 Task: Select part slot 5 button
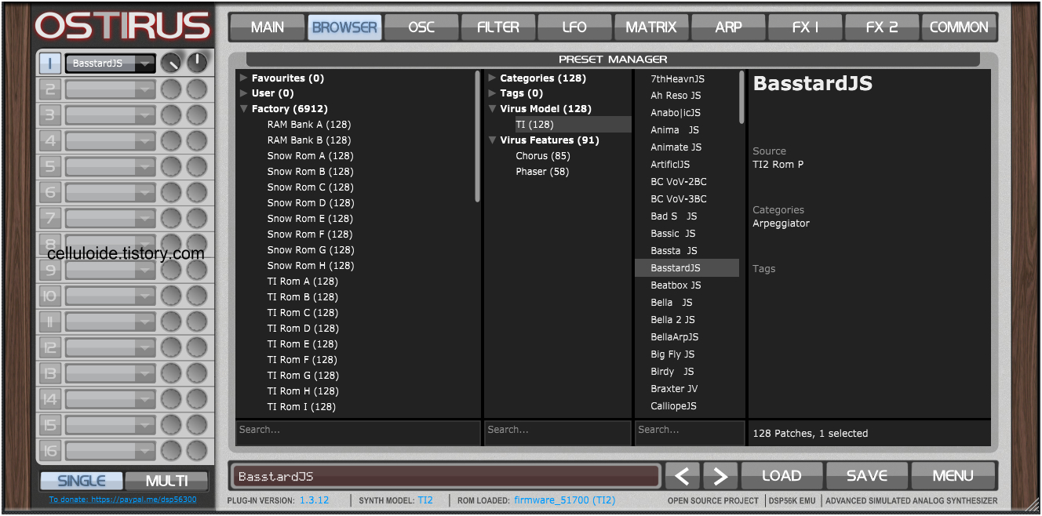pyautogui.click(x=49, y=166)
